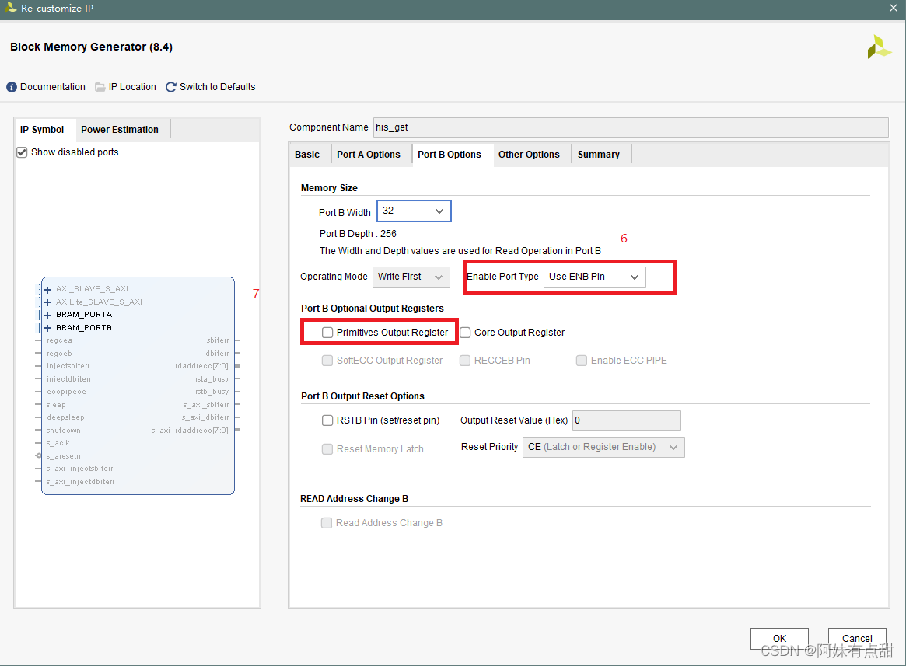The image size is (906, 666).
Task: Click the Output Reset Value (Hex) field
Action: [x=626, y=420]
